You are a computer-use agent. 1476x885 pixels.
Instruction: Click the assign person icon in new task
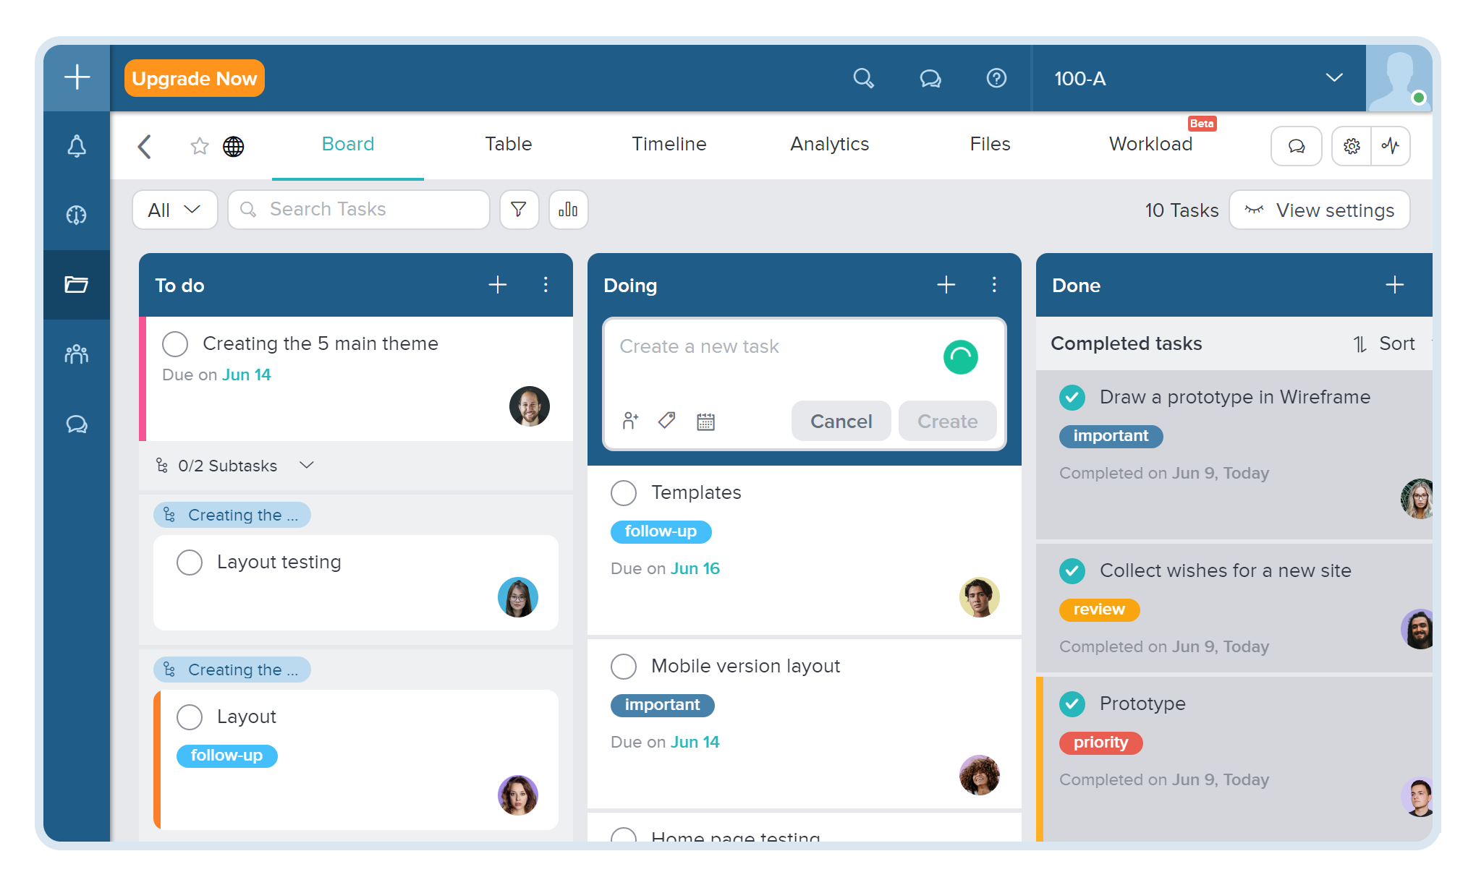coord(630,421)
